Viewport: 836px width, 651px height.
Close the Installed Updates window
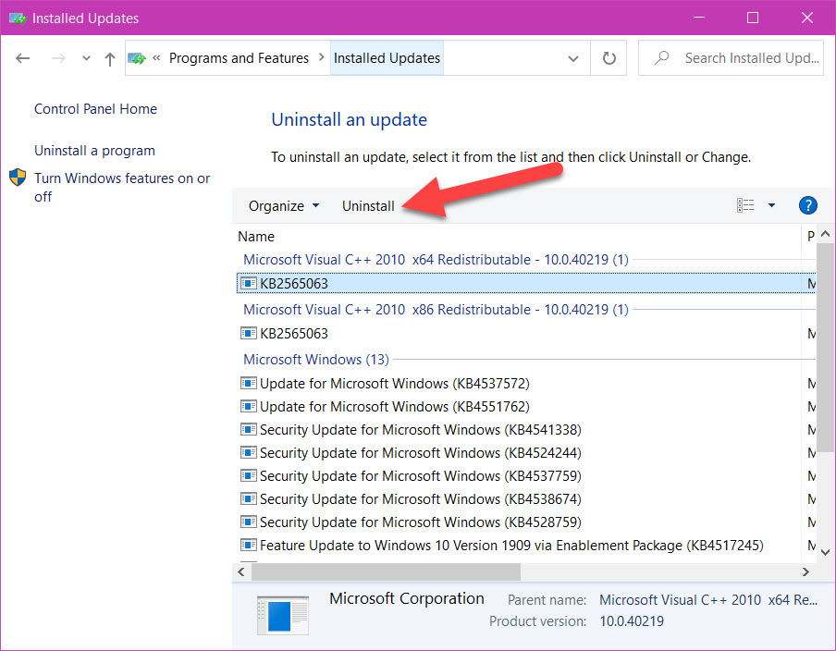coord(807,18)
